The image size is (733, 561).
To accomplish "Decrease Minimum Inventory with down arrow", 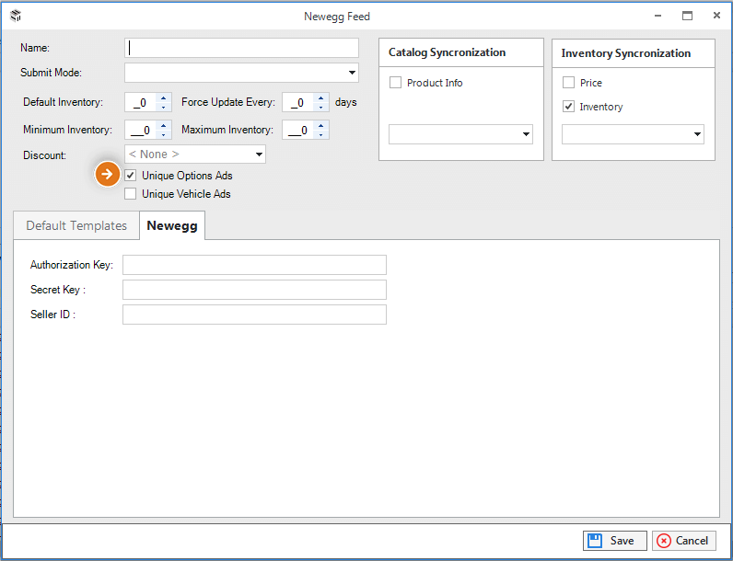I will 164,135.
